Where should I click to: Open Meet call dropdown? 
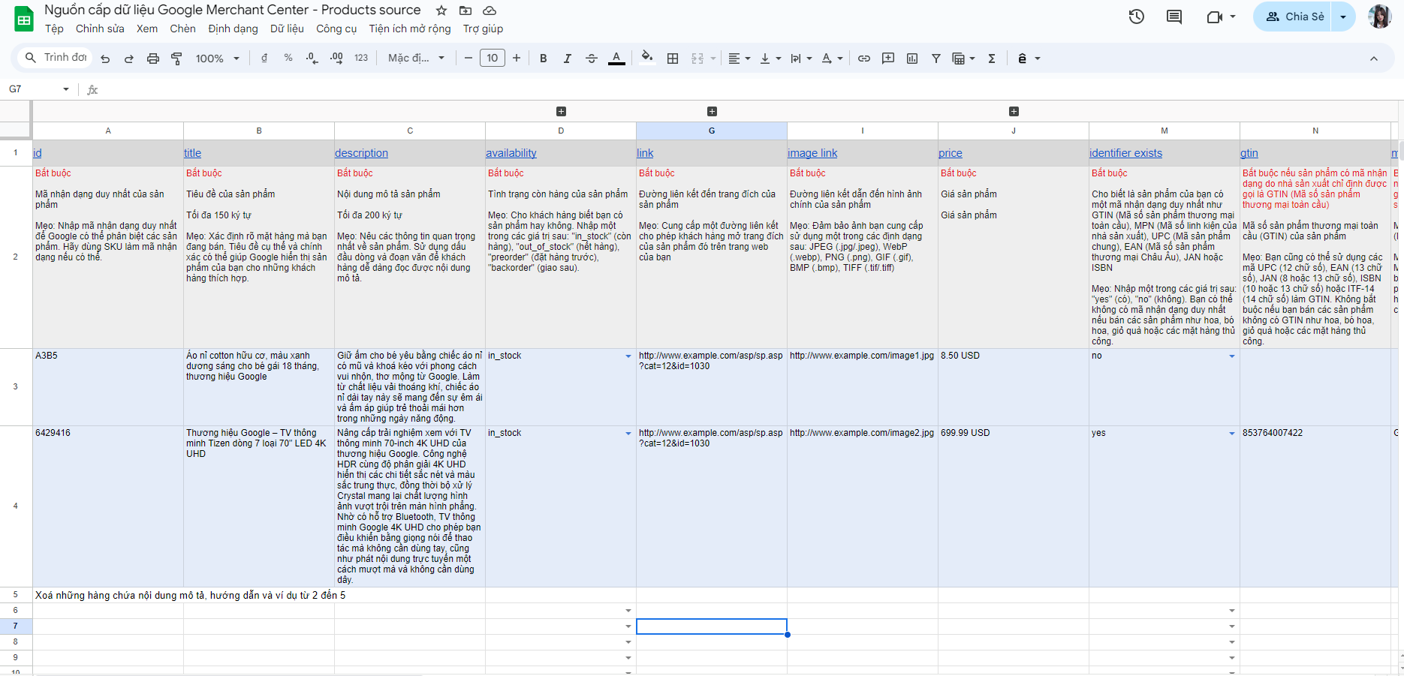click(x=1233, y=17)
